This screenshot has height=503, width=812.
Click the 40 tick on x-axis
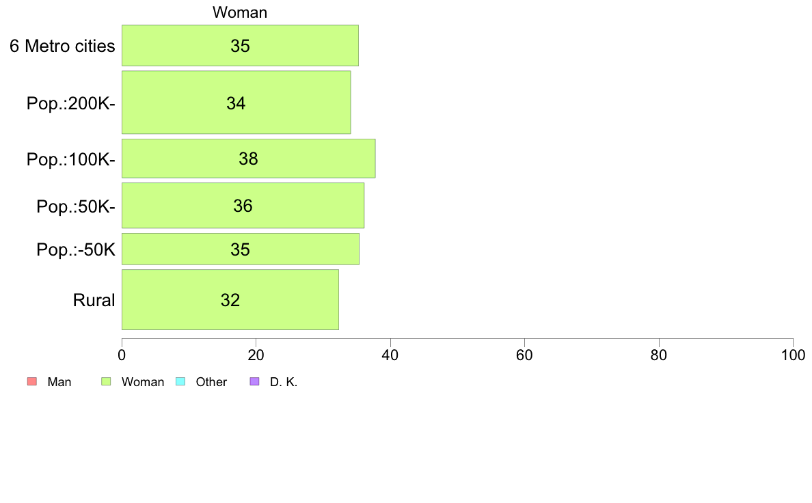(390, 355)
